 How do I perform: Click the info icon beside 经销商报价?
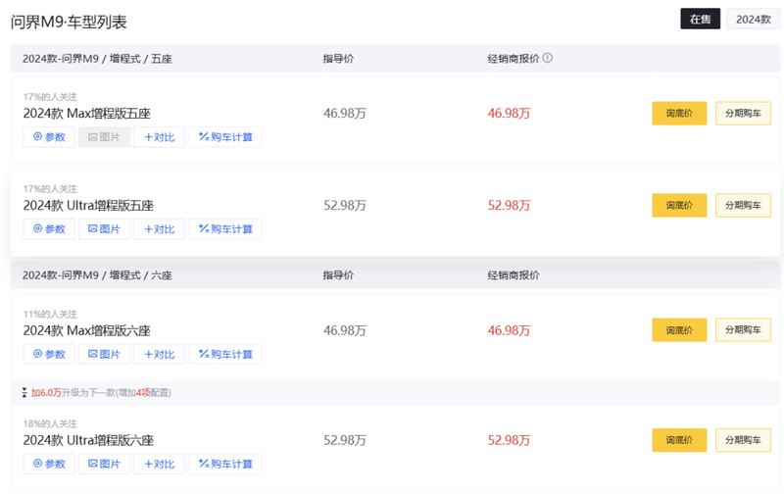pyautogui.click(x=548, y=58)
